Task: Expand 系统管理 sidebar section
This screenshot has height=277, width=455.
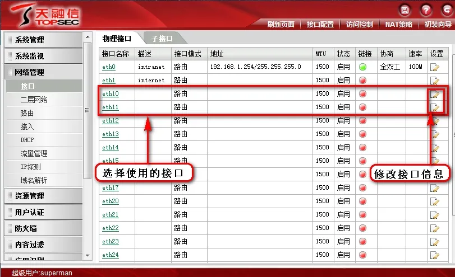Action: 44,40
